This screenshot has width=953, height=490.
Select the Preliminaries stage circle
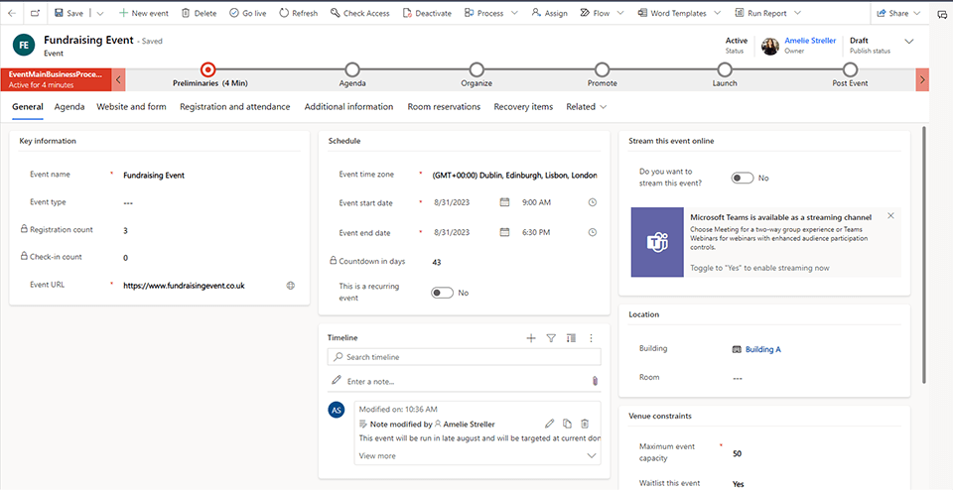(x=207, y=69)
